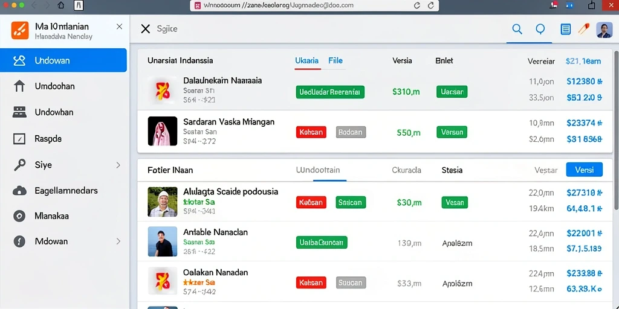Open the user profile avatar

point(604,30)
